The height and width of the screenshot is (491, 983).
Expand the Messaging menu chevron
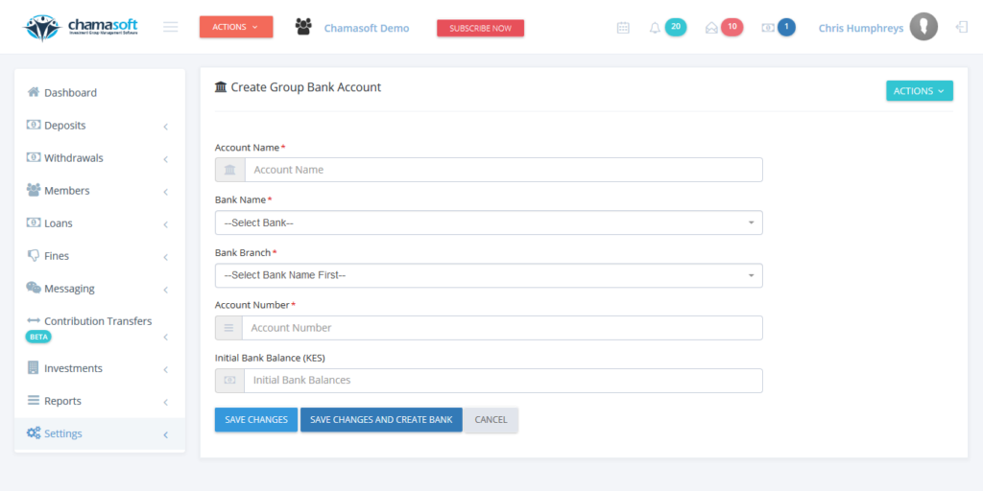click(166, 290)
